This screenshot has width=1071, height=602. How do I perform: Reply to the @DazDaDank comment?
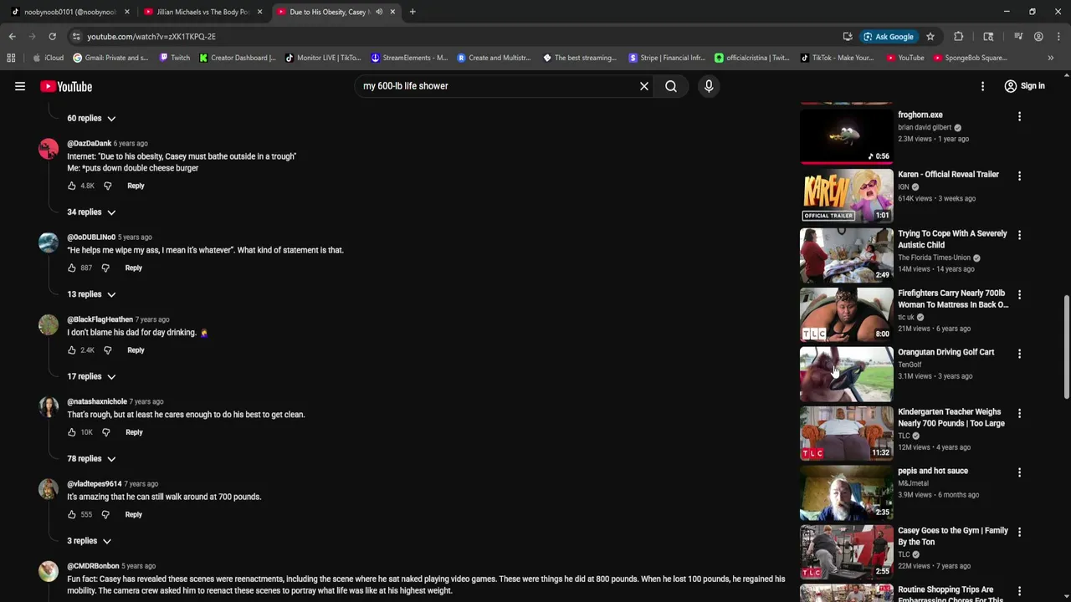[x=136, y=186]
